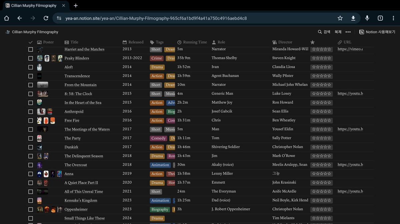Click Animation tag on The Overcoat
Viewport: 400px width, 224px height.
(160, 165)
